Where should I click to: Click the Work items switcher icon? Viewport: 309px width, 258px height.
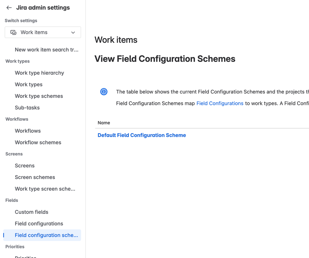(x=13, y=32)
